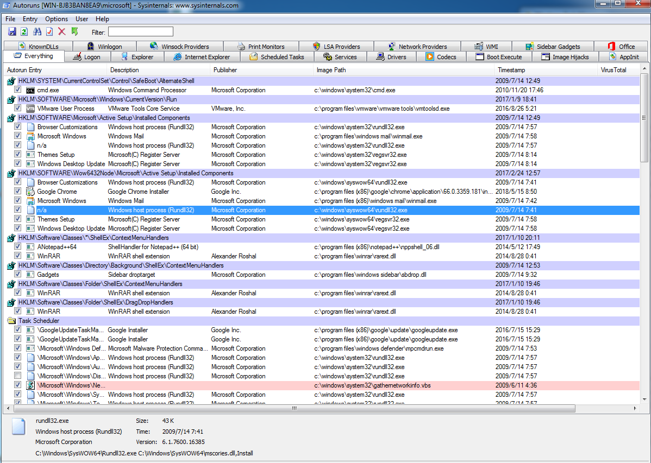Screen dimensions: 651x463
Task: Click the Timestamp column header
Action: [510, 70]
